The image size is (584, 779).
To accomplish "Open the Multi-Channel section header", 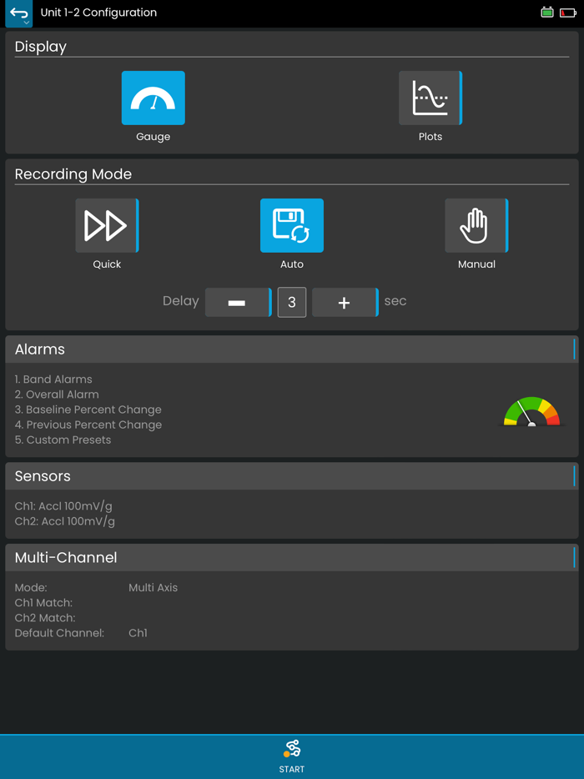I will coord(292,557).
